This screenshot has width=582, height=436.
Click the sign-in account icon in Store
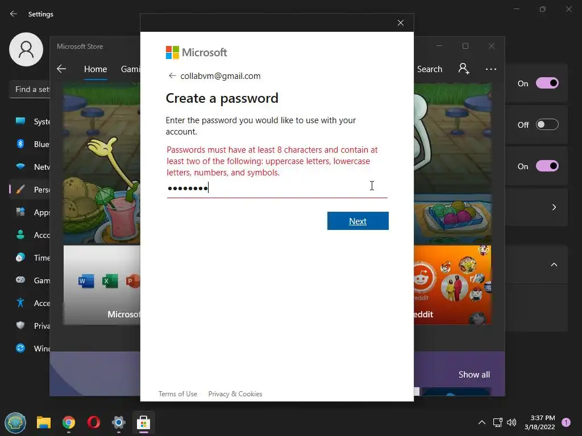click(x=464, y=69)
